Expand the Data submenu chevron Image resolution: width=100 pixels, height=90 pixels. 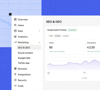pos(39,31)
